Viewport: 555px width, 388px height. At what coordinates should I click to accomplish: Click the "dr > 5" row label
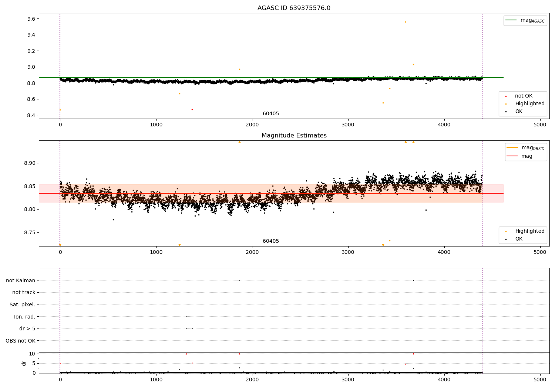[x=27, y=329]
